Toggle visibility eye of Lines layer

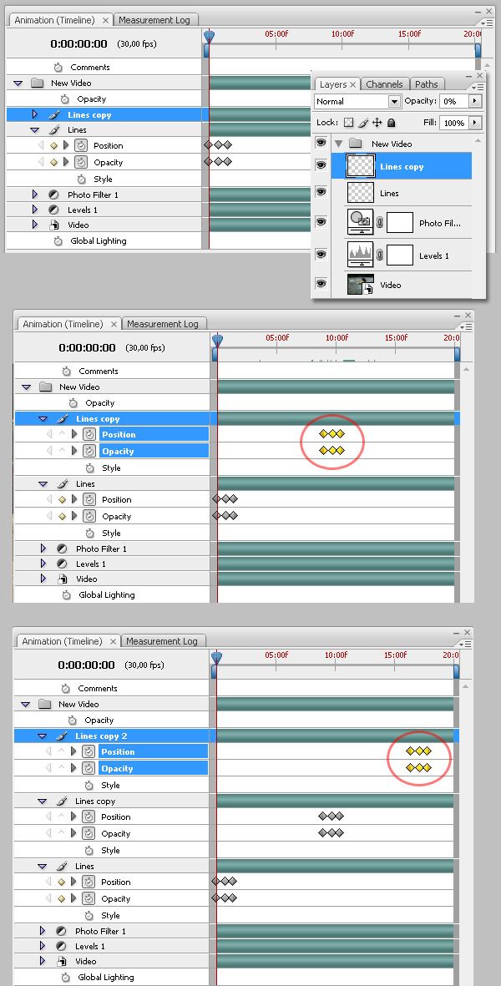pyautogui.click(x=321, y=191)
